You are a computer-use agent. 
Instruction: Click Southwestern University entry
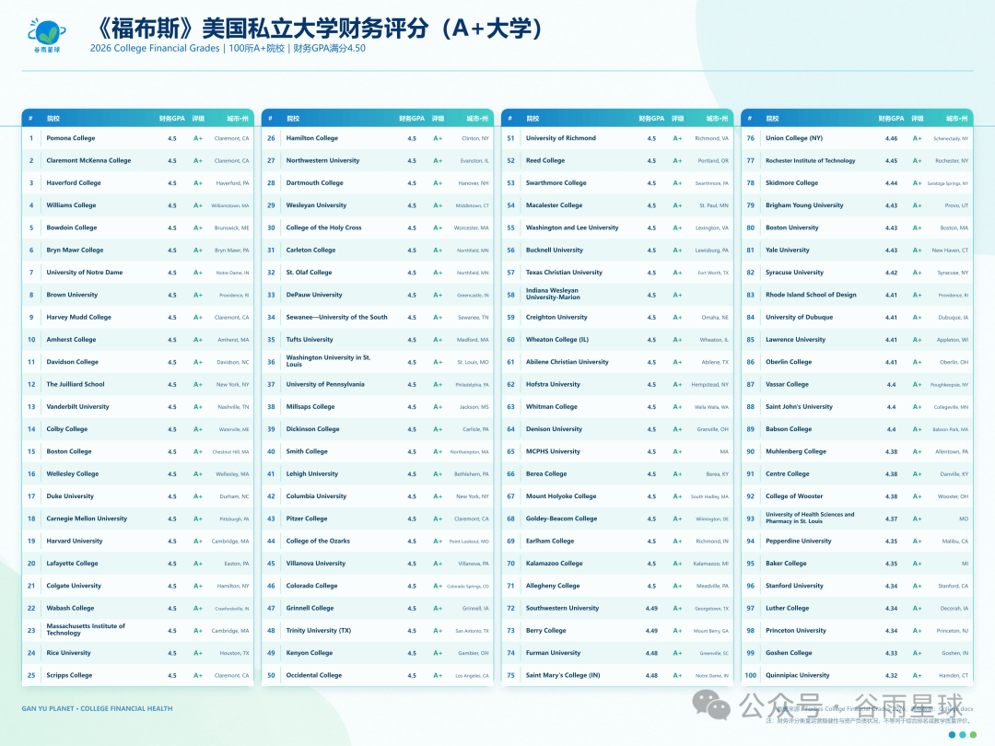tap(562, 609)
